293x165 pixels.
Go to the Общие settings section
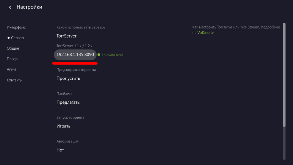(x=13, y=48)
